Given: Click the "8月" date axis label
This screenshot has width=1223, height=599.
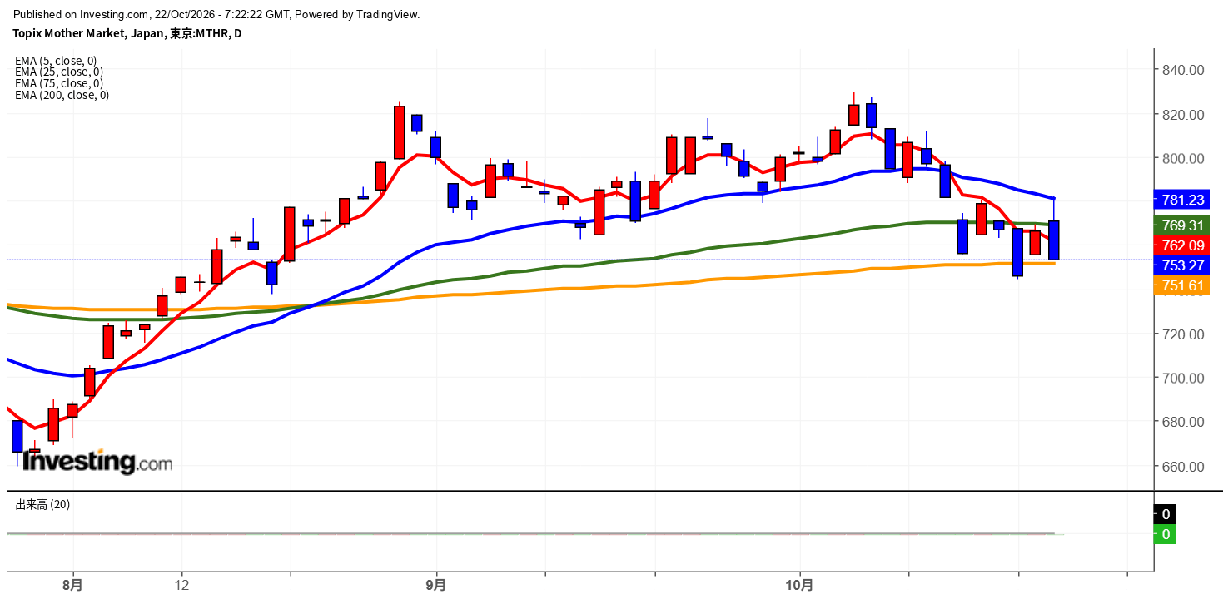Looking at the screenshot, I should pos(72,585).
